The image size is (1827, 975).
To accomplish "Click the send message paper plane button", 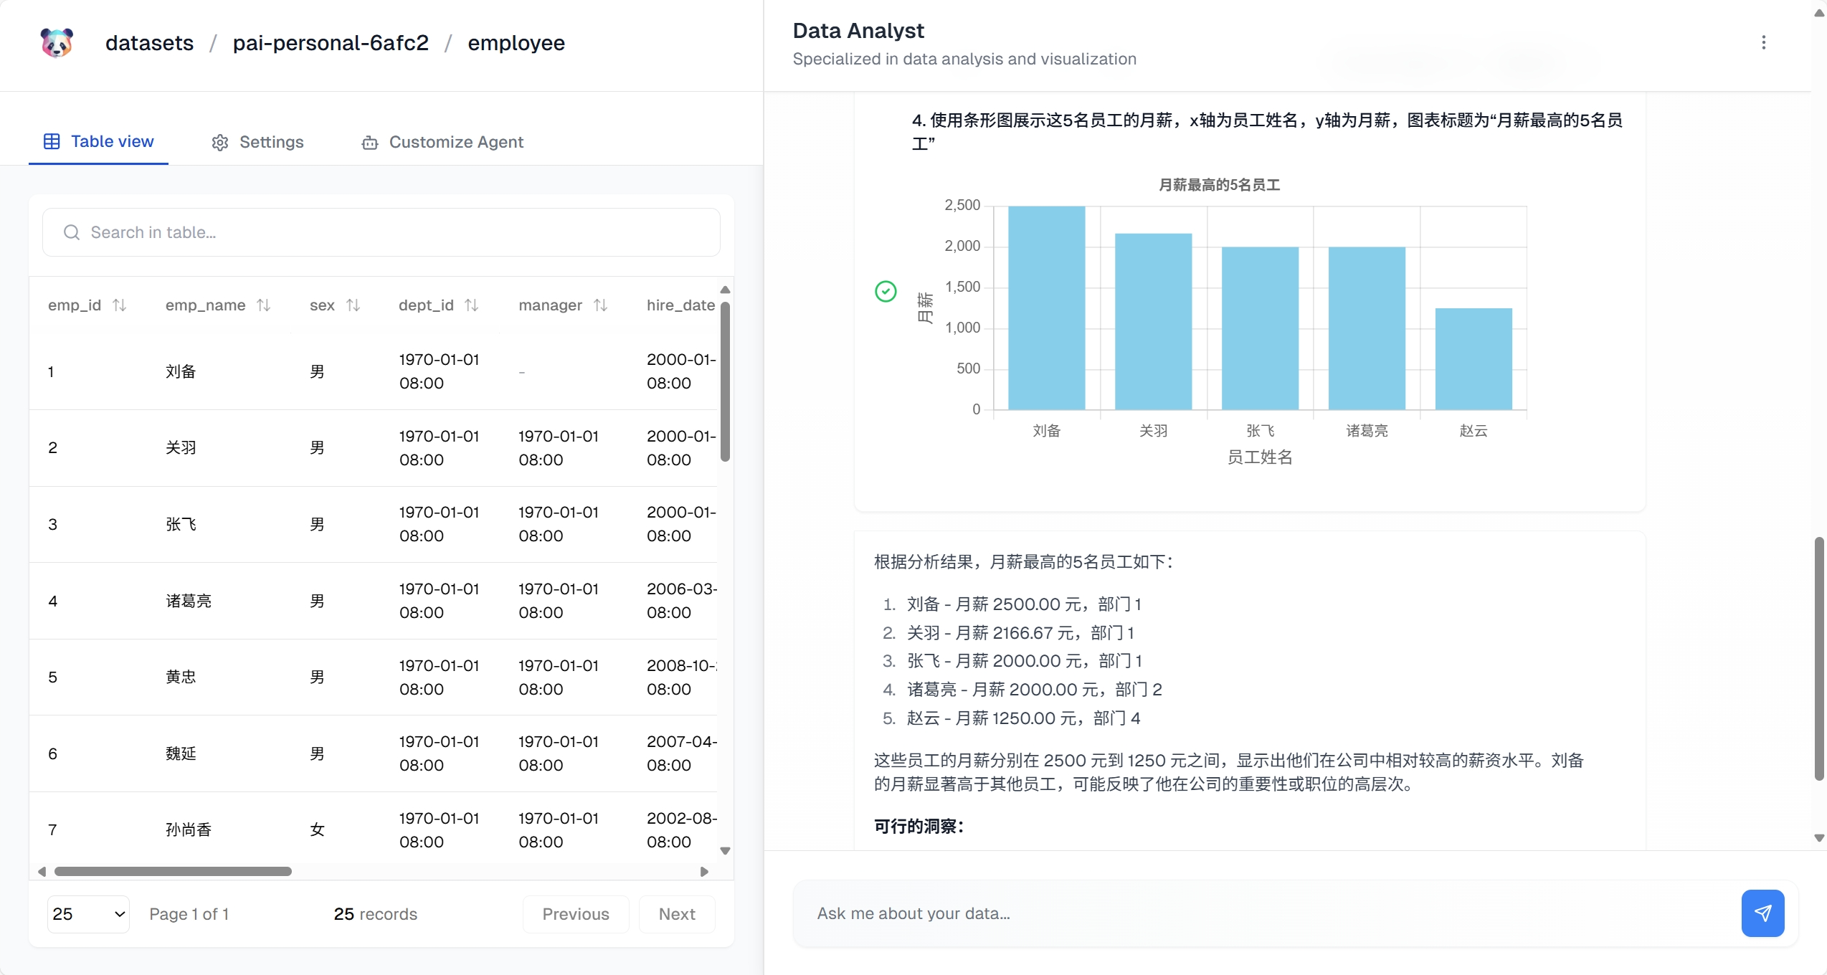I will 1762,913.
